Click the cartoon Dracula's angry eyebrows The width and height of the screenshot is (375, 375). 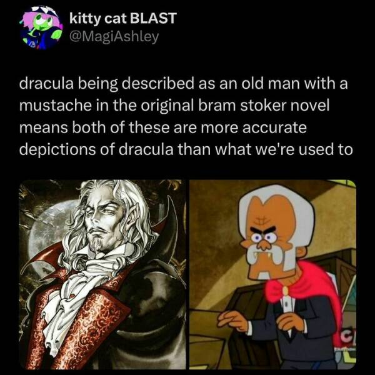click(263, 230)
